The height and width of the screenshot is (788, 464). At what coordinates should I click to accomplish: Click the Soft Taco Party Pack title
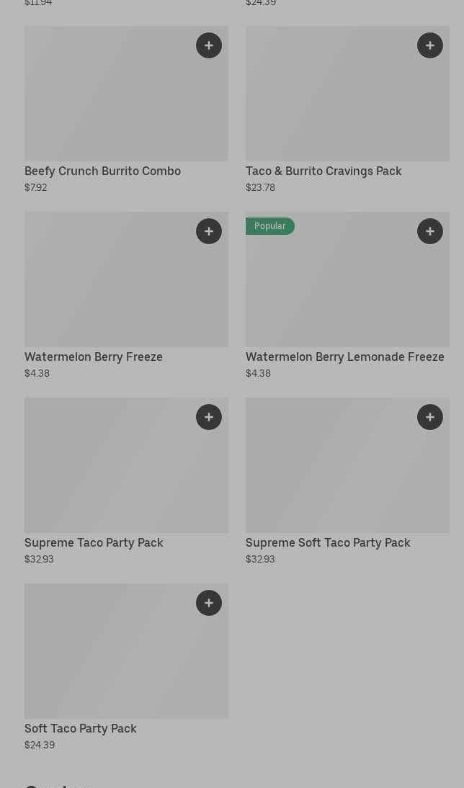point(81,728)
